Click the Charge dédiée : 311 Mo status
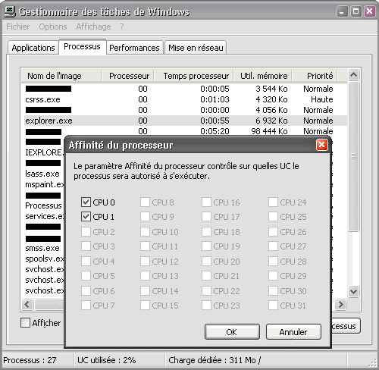379x370 pixels. [x=215, y=360]
